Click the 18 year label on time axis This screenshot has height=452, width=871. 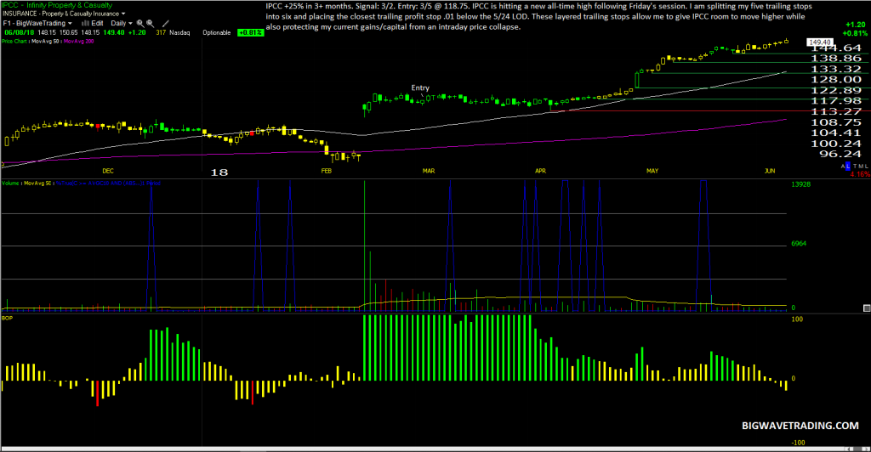[219, 172]
